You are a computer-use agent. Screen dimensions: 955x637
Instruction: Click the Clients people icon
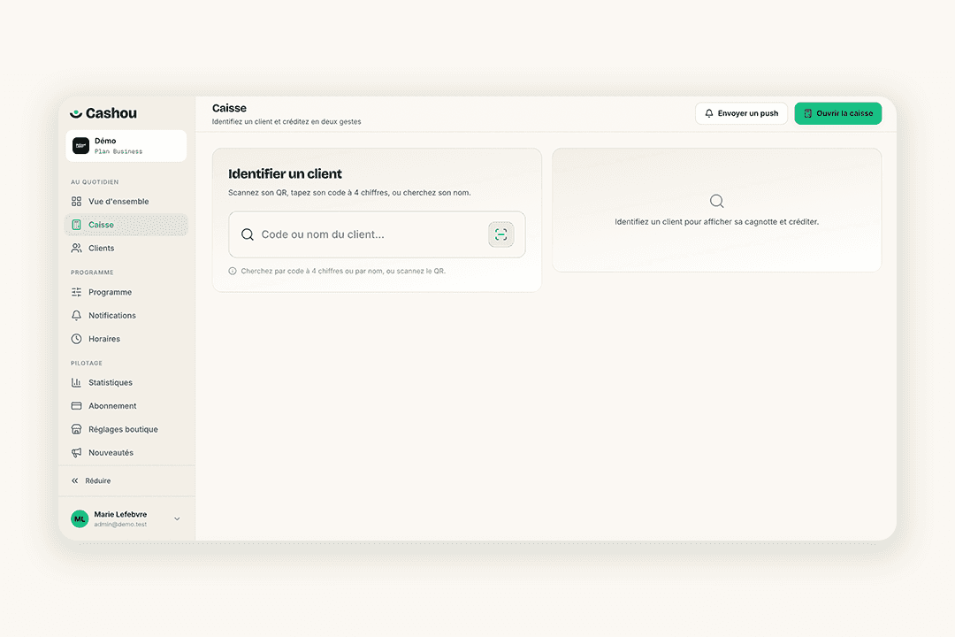[76, 248]
